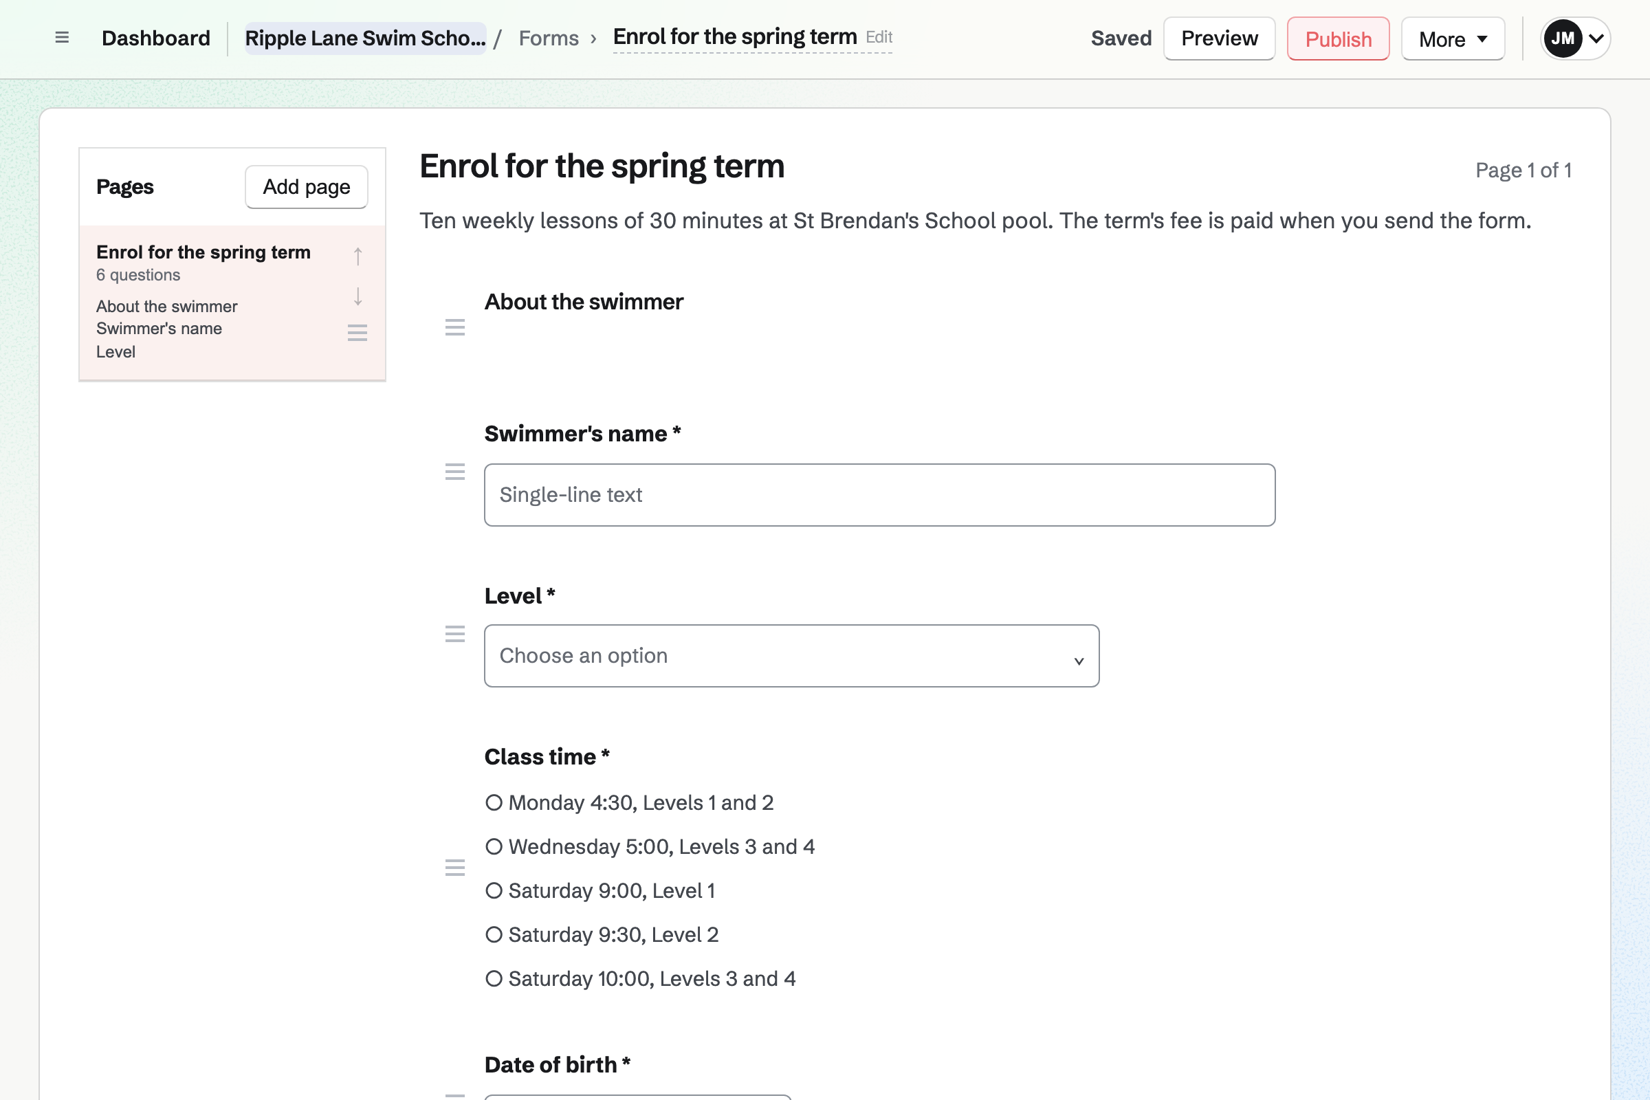Screen dimensions: 1650x1100
Task: Click the move page down arrow
Action: tap(357, 296)
